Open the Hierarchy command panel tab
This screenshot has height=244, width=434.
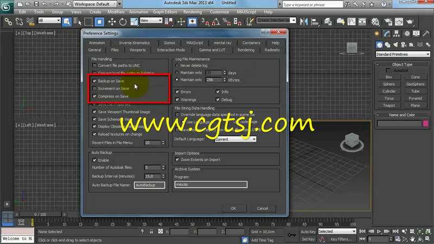(x=397, y=34)
